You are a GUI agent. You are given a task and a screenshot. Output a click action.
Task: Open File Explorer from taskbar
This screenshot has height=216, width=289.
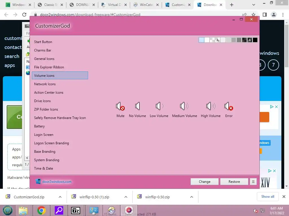click(23, 210)
